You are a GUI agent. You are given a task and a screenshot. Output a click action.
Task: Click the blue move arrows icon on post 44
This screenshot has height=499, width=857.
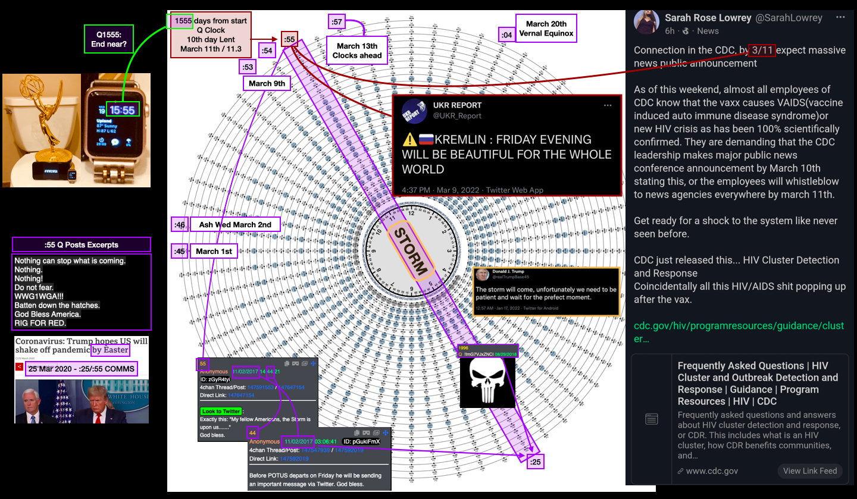pos(386,433)
